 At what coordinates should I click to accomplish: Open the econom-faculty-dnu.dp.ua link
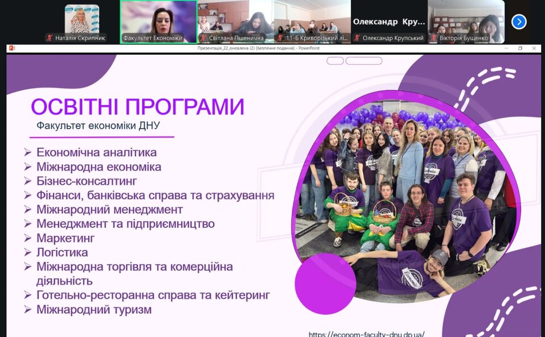pyautogui.click(x=366, y=334)
